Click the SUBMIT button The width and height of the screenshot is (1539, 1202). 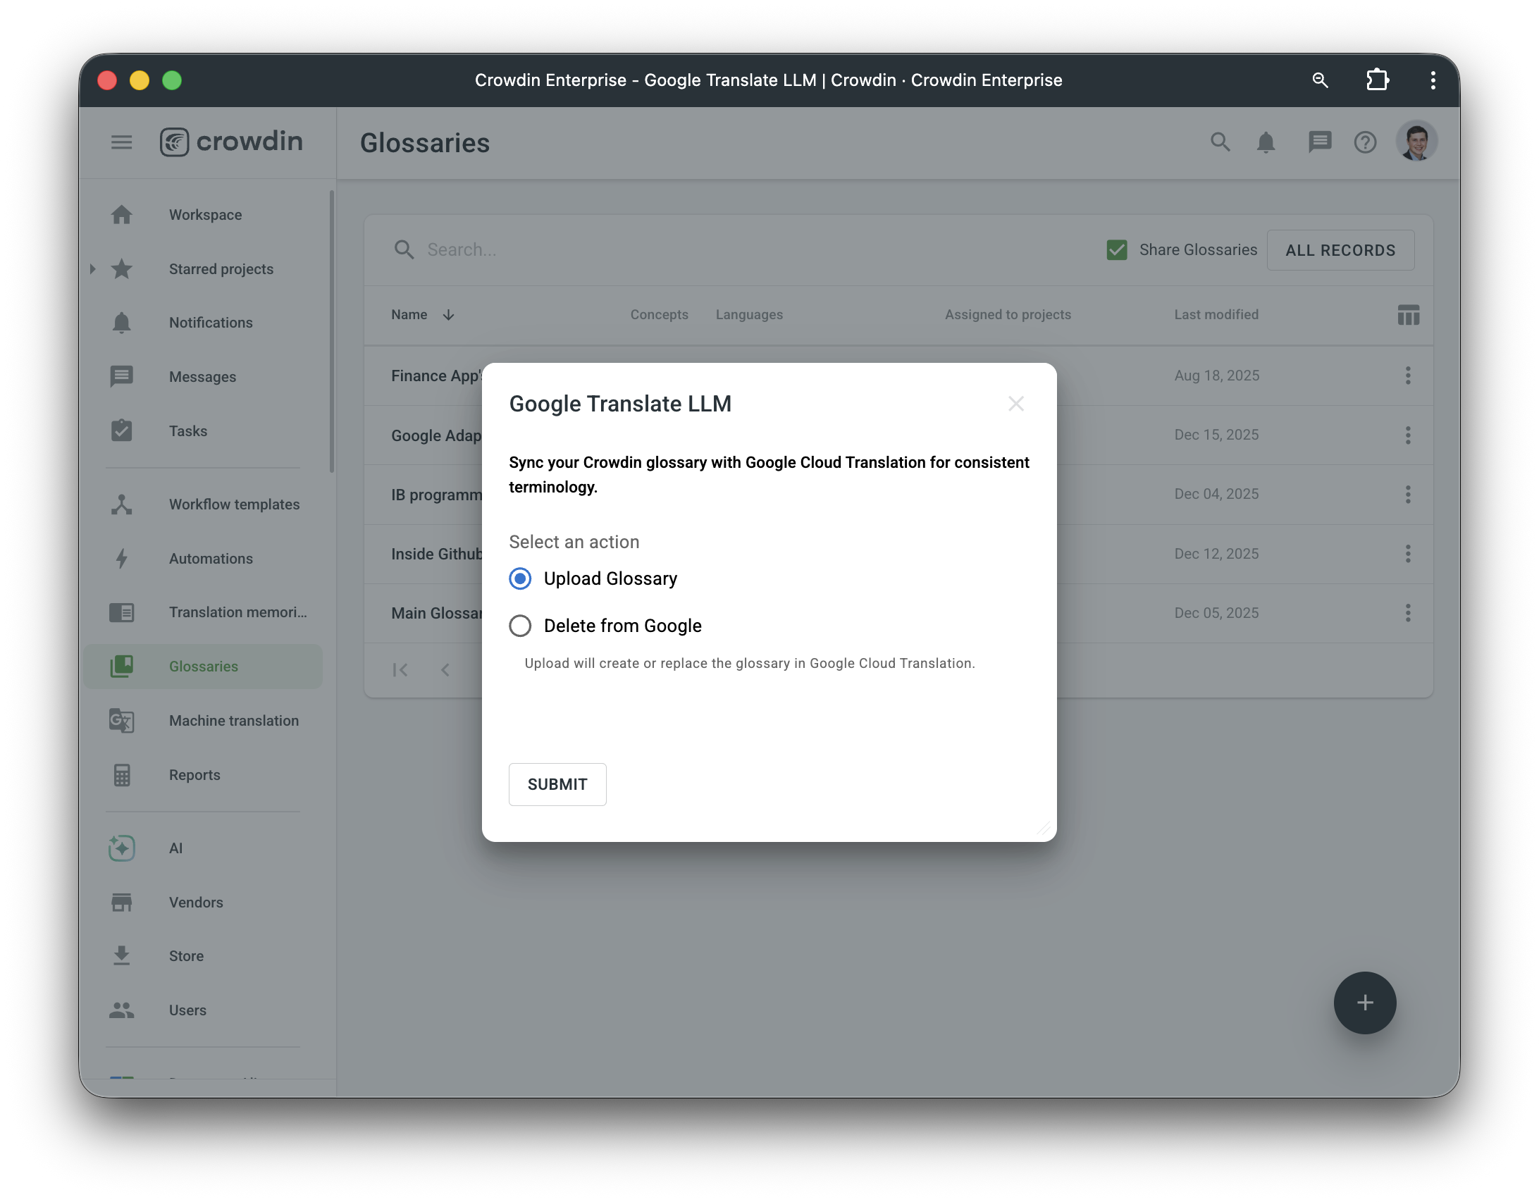pos(557,784)
